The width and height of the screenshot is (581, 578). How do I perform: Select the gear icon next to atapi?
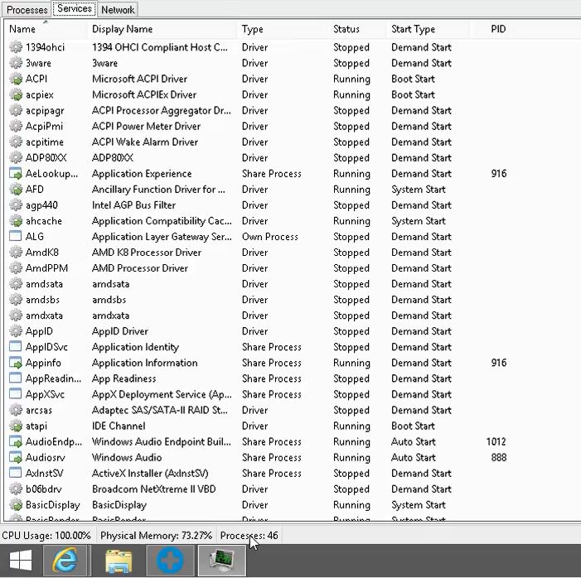pos(16,426)
